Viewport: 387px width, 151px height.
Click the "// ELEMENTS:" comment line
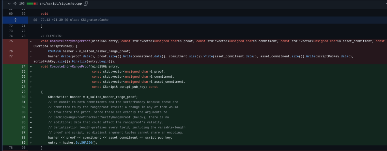point(52,36)
